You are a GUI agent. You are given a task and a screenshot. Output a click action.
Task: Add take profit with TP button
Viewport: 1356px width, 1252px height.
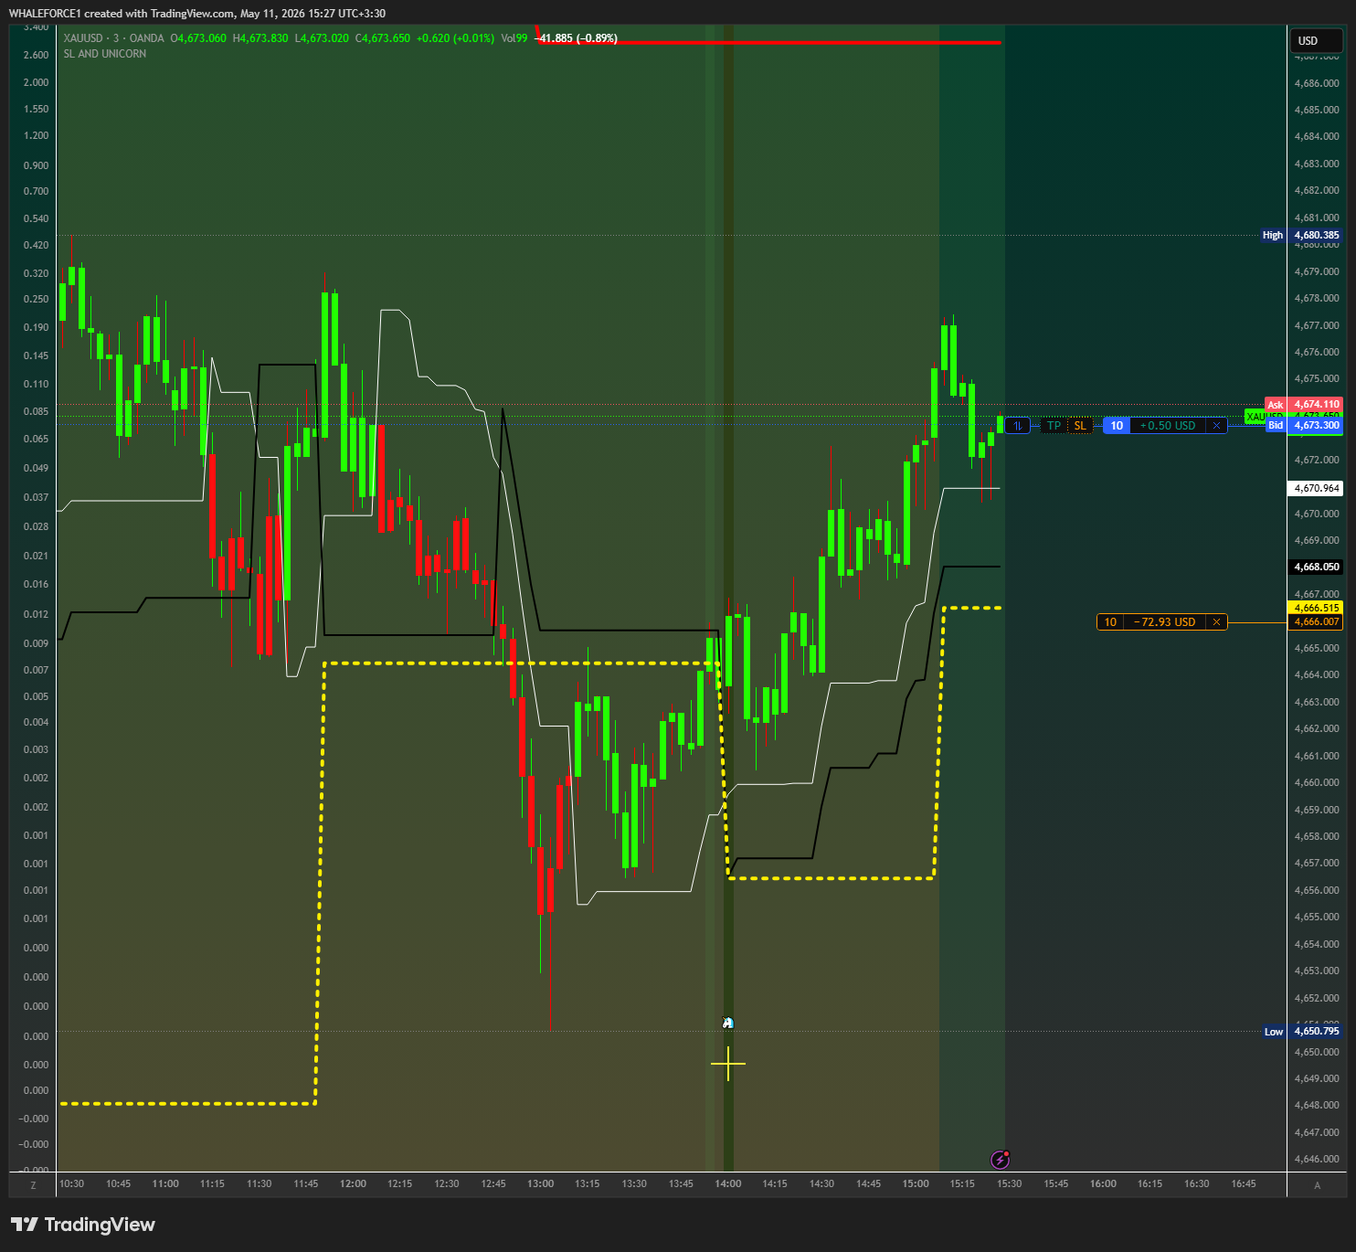1054,426
